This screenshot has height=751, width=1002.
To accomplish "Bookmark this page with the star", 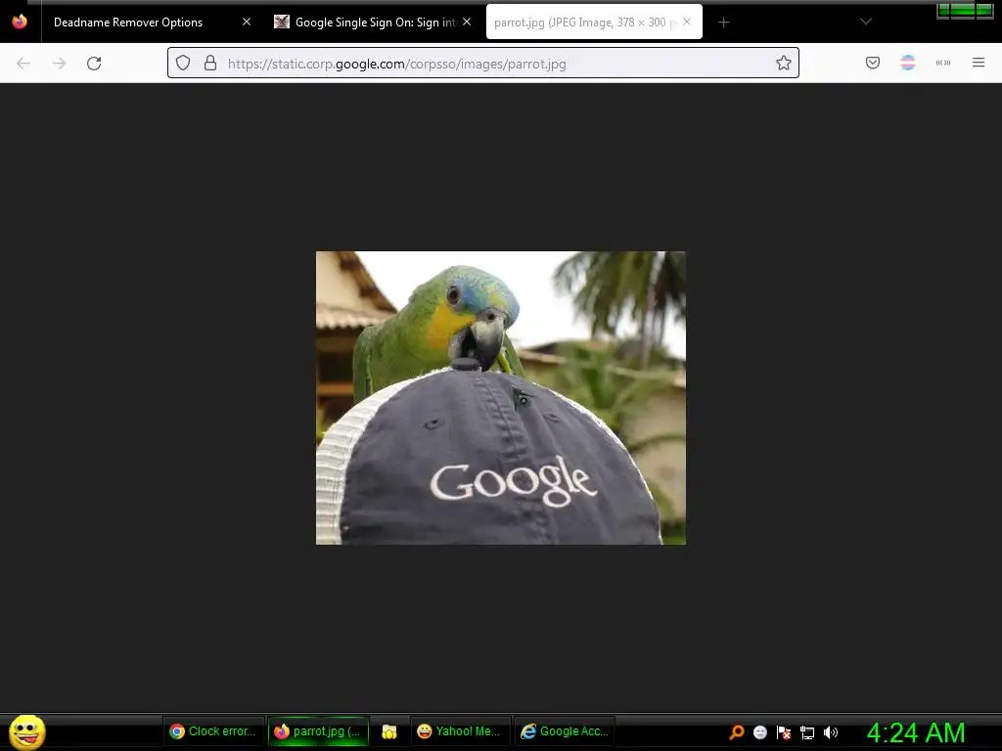I will click(784, 63).
